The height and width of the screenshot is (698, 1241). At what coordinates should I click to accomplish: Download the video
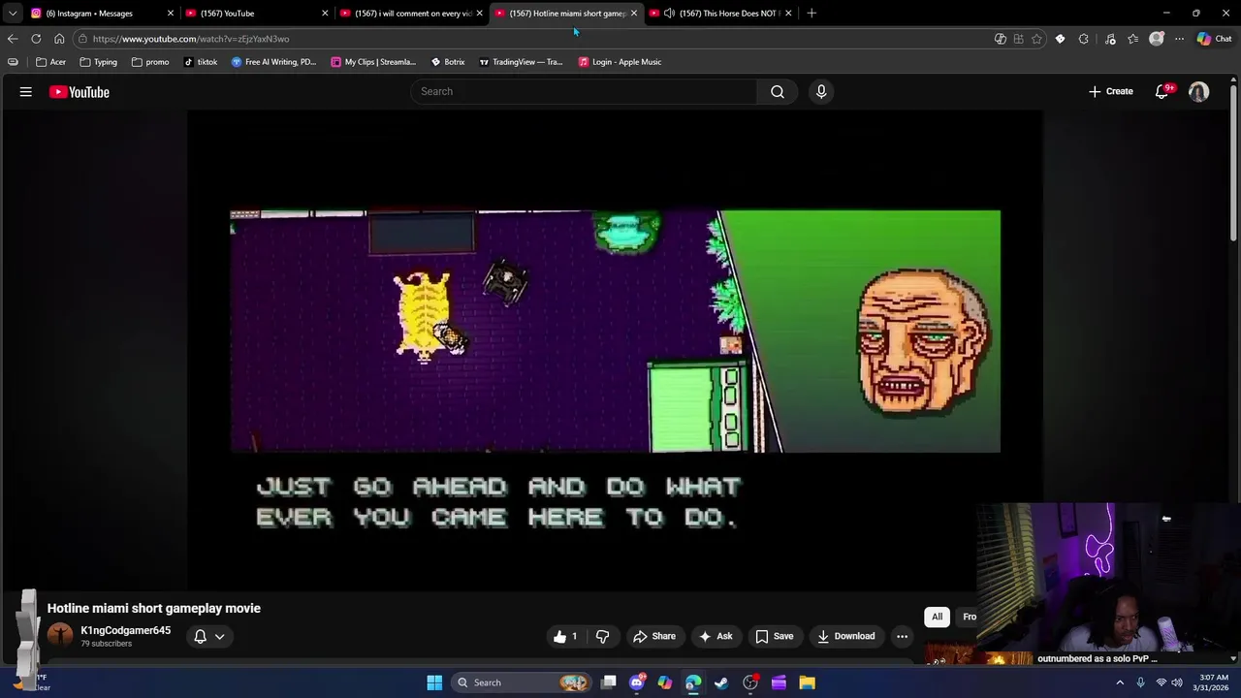pos(845,636)
